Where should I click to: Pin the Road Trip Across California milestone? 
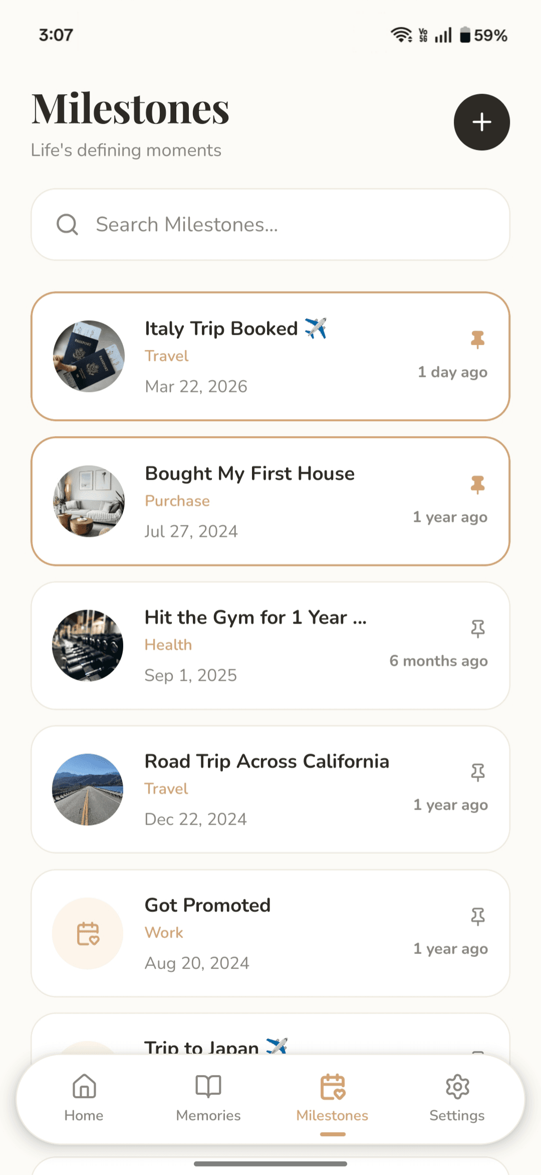(x=478, y=772)
